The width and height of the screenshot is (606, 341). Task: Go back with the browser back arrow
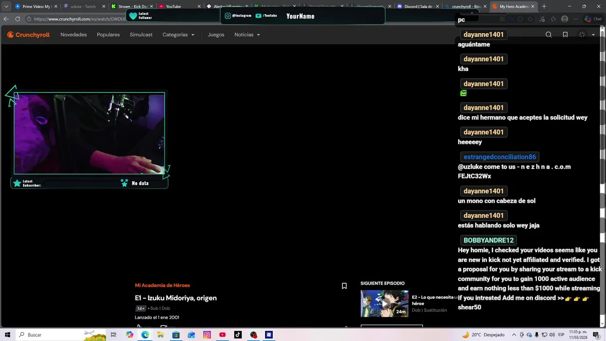tap(6, 19)
